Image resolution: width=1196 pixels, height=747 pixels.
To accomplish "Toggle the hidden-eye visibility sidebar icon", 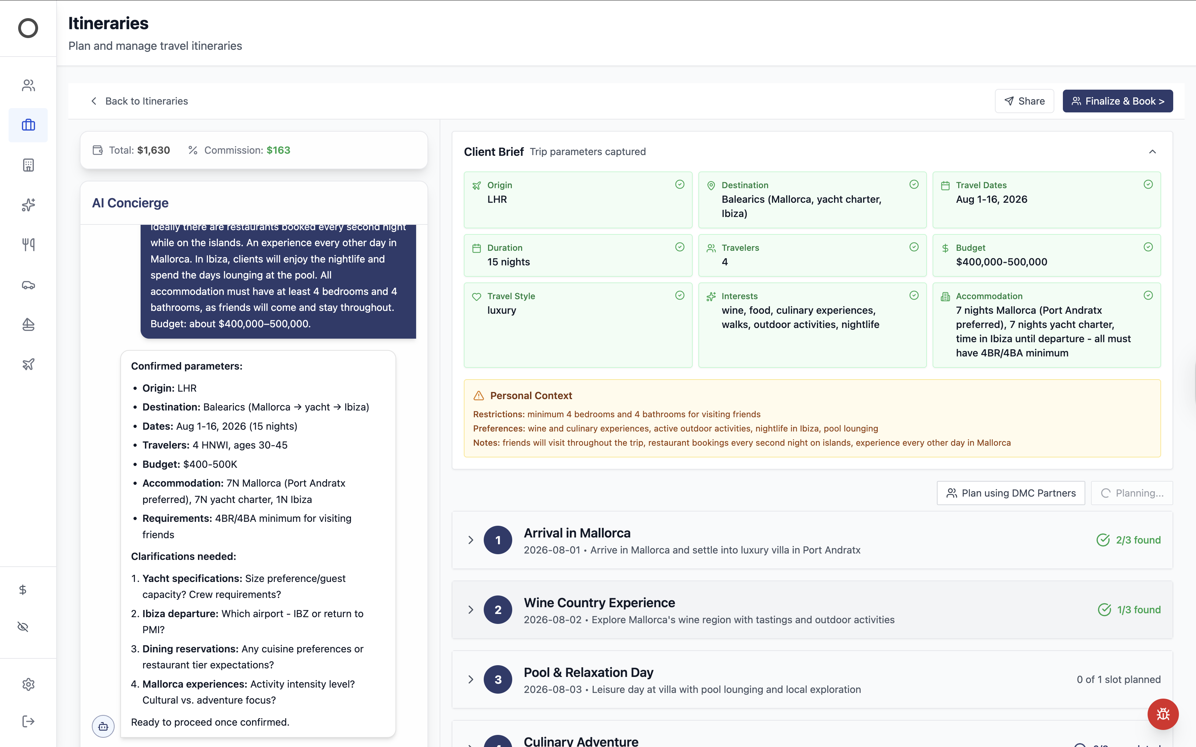I will tap(23, 627).
